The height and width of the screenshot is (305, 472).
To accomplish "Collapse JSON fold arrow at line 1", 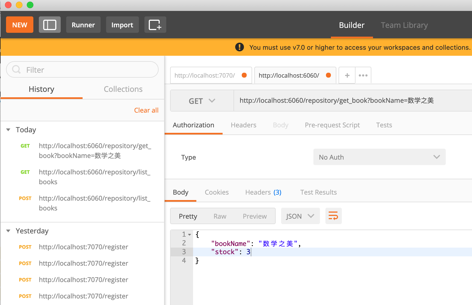I will pyautogui.click(x=190, y=234).
